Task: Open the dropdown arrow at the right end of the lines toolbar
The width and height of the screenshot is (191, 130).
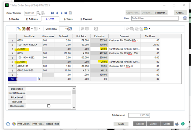Action: point(149,29)
